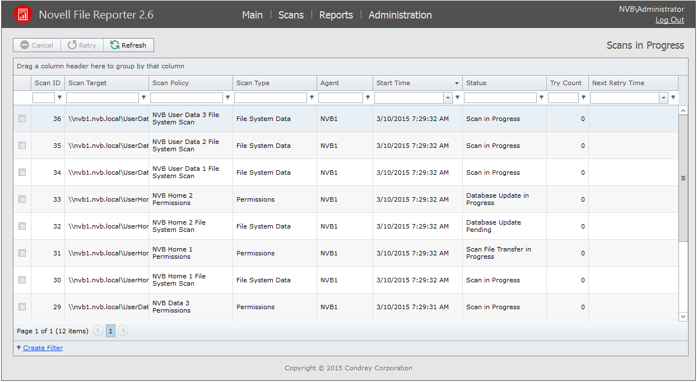The height and width of the screenshot is (382, 697).
Task: Check the box for scan ID 36
Action: pyautogui.click(x=22, y=119)
